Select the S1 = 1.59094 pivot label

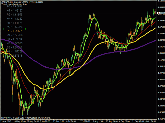pos(15,39)
